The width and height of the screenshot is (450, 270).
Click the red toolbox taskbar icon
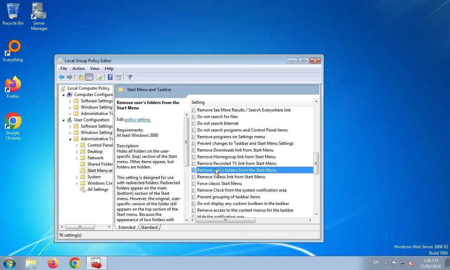point(96,263)
